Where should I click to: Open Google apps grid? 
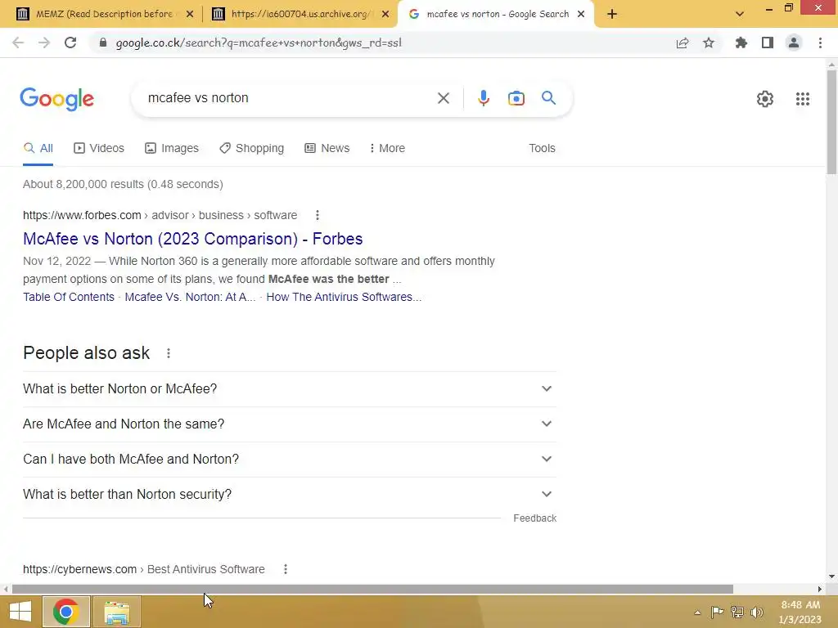[x=802, y=99]
